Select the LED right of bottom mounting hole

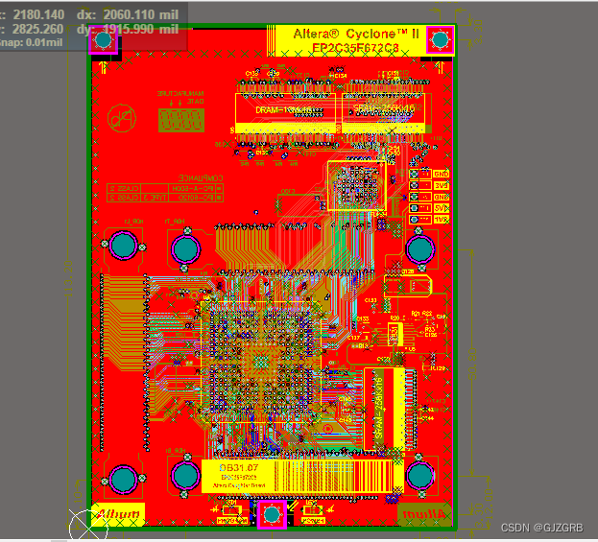click(313, 510)
